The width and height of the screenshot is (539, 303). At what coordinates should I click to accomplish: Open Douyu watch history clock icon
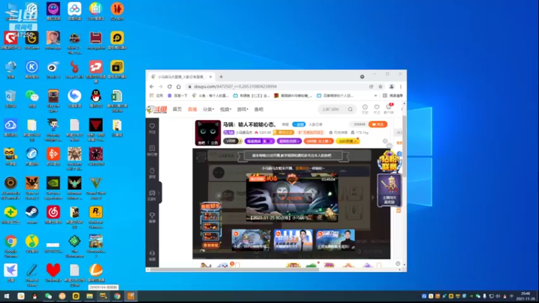click(x=365, y=108)
